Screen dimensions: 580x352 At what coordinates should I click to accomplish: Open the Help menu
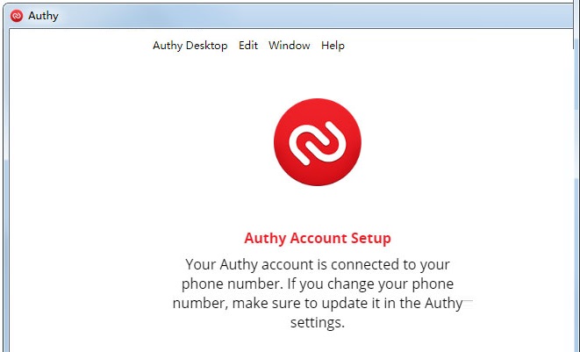click(x=333, y=46)
